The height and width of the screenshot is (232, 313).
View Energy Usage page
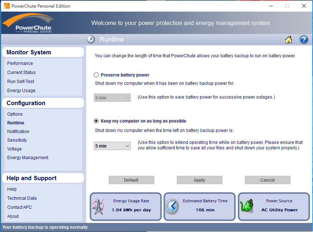(x=21, y=91)
